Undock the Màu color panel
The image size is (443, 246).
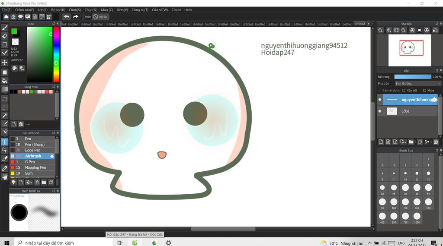coord(53,24)
